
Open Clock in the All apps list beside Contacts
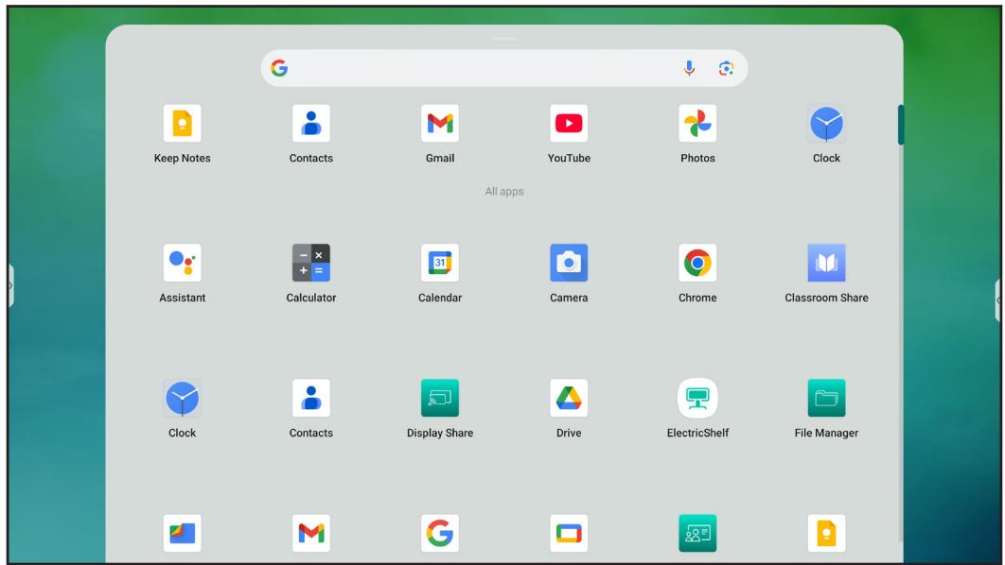coord(182,398)
